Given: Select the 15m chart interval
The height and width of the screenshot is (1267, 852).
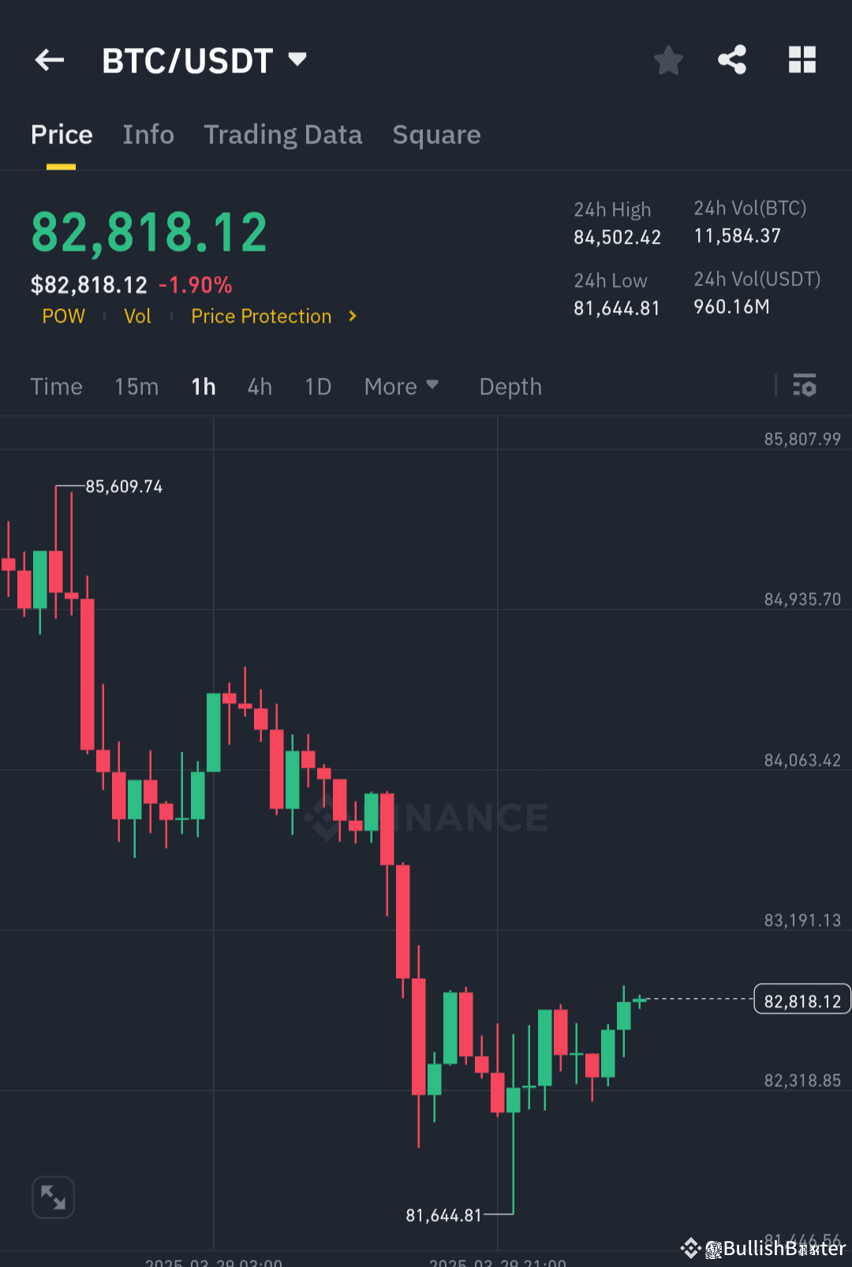Looking at the screenshot, I should coord(136,387).
